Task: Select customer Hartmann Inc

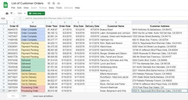Action: click(x=116, y=40)
